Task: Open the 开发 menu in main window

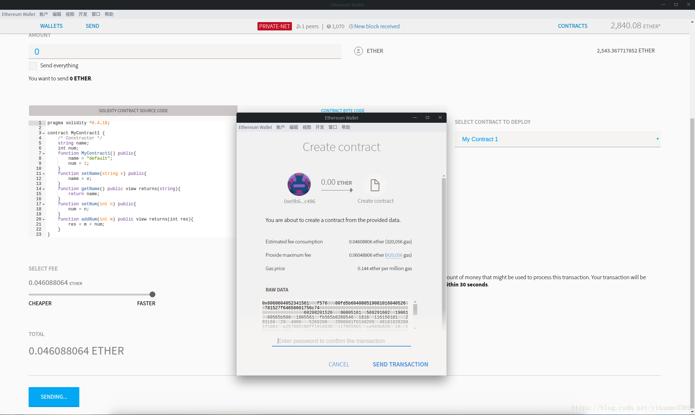Action: (x=83, y=14)
